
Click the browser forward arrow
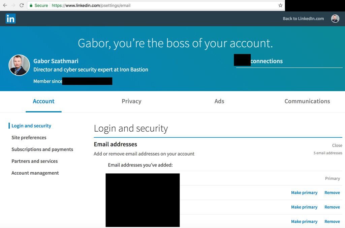click(13, 5)
